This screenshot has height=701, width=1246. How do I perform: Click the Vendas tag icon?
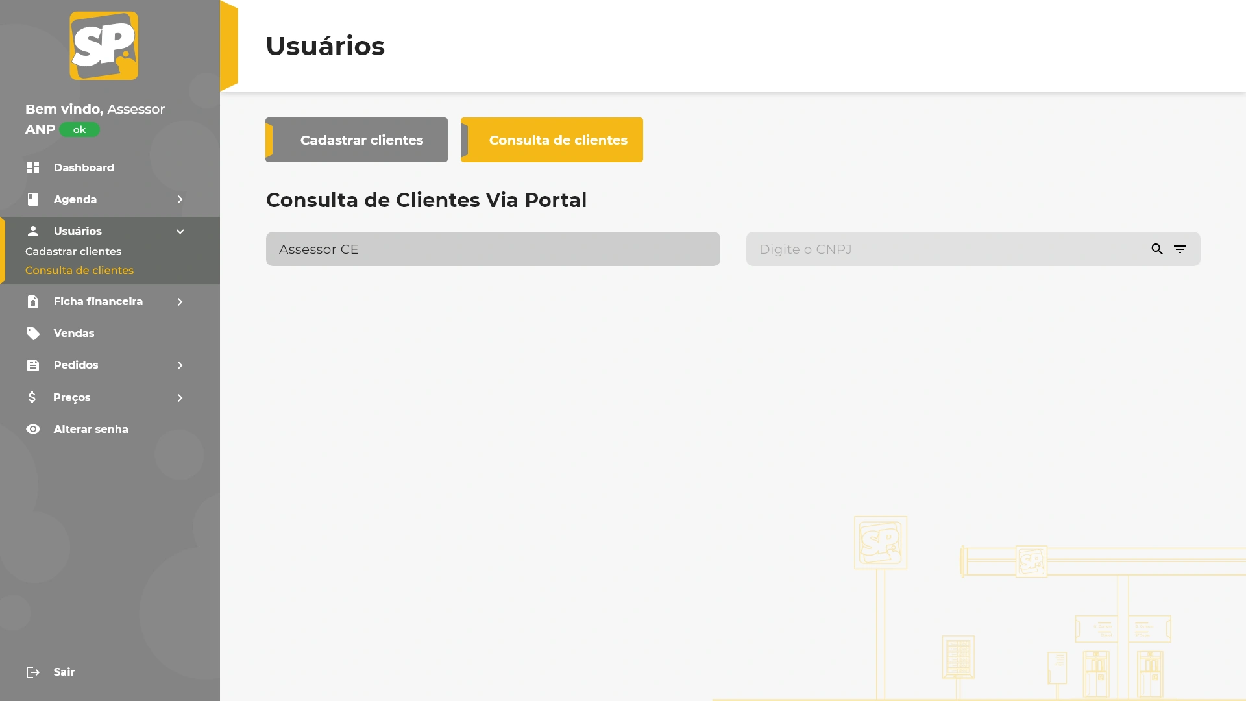click(33, 334)
